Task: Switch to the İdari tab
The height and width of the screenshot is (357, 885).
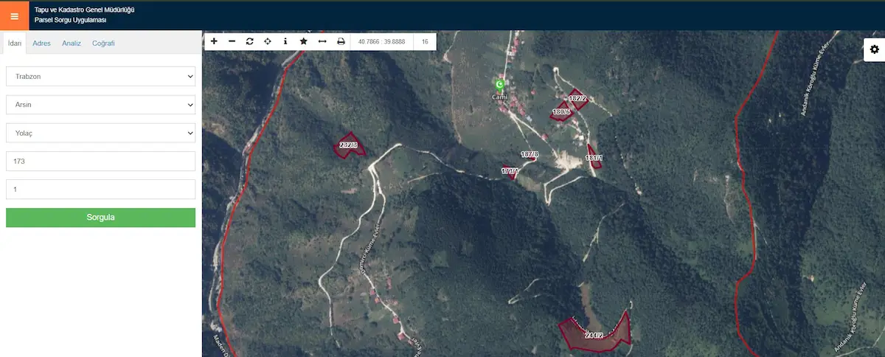Action: pyautogui.click(x=14, y=43)
